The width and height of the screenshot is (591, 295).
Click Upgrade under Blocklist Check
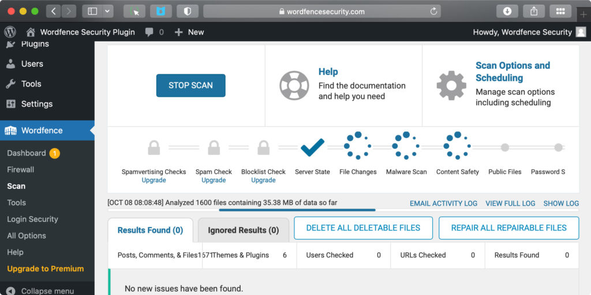click(263, 180)
